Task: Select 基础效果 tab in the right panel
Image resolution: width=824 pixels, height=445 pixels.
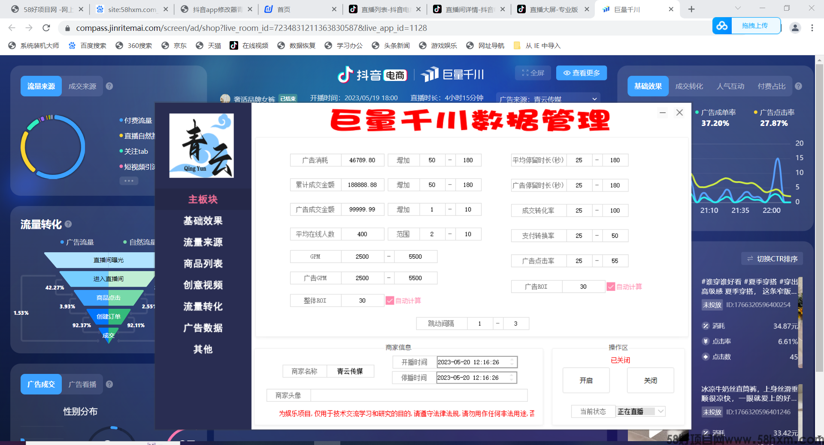Action: (648, 86)
